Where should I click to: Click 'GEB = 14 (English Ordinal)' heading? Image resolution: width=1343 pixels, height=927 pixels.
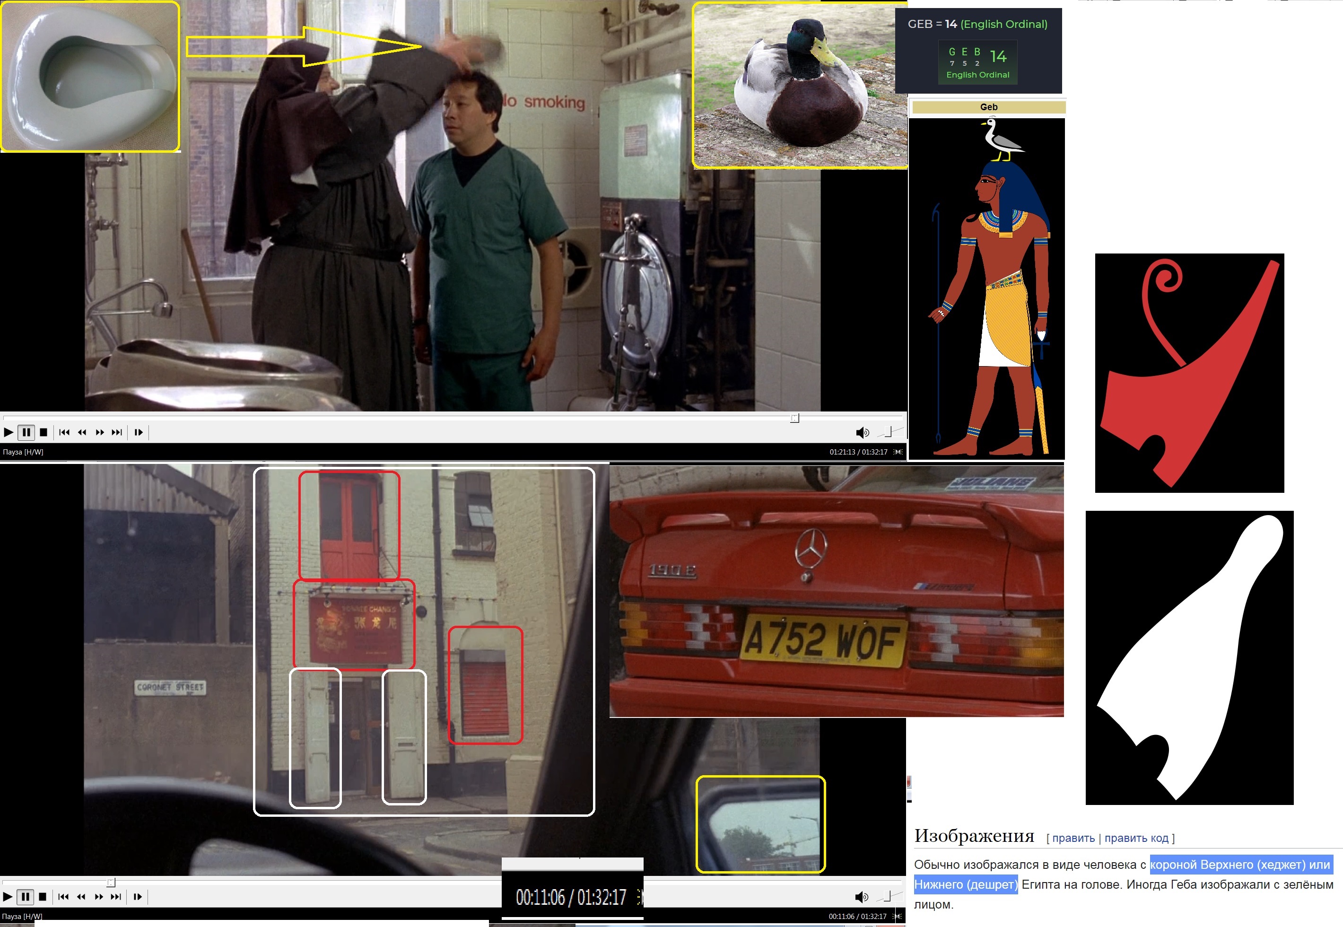tap(978, 24)
